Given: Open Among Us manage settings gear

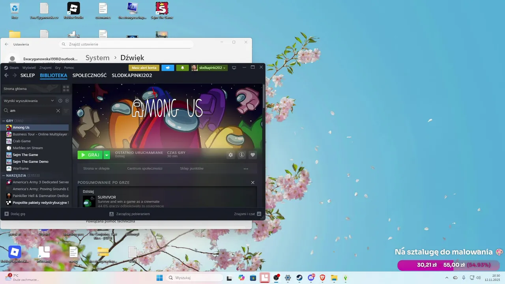Looking at the screenshot, I should [231, 155].
